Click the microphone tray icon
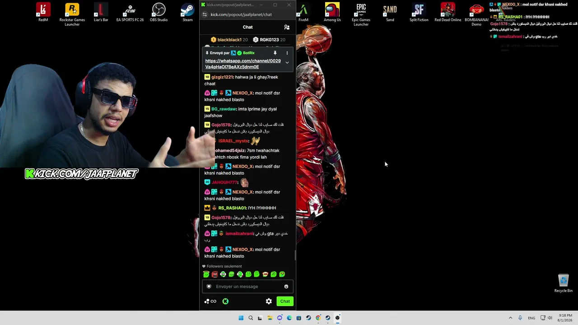The image size is (578, 325). [x=520, y=318]
